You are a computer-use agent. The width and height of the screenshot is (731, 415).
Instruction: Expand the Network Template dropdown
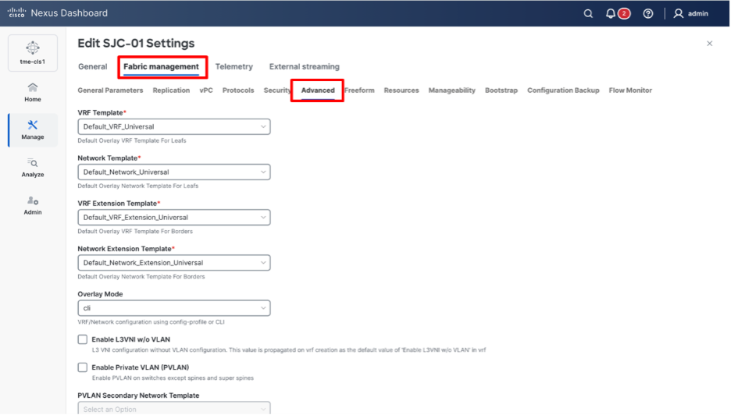(x=174, y=172)
